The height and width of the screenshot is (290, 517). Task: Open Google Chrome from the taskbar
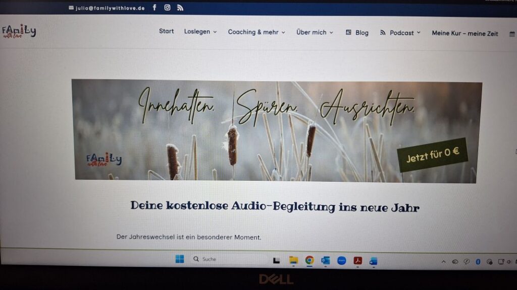(309, 260)
